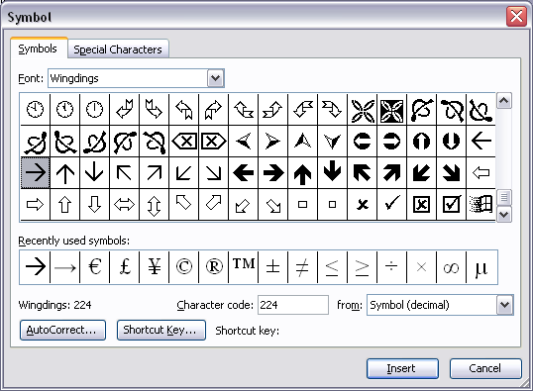Pick the outlined down arrow symbol
The height and width of the screenshot is (391, 533).
pos(94,205)
